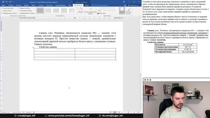Open the pen line style dropdown
The height and width of the screenshot is (118, 210).
click(x=118, y=8)
